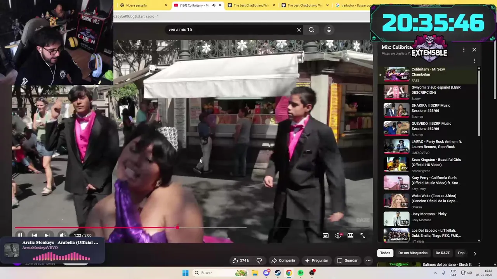Screen dimensions: 497x279
Task: Click the system tray microphone icon
Action: coord(443,273)
